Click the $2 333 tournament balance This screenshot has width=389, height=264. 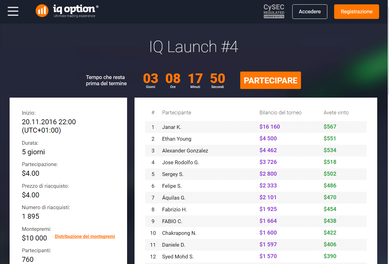point(268,186)
